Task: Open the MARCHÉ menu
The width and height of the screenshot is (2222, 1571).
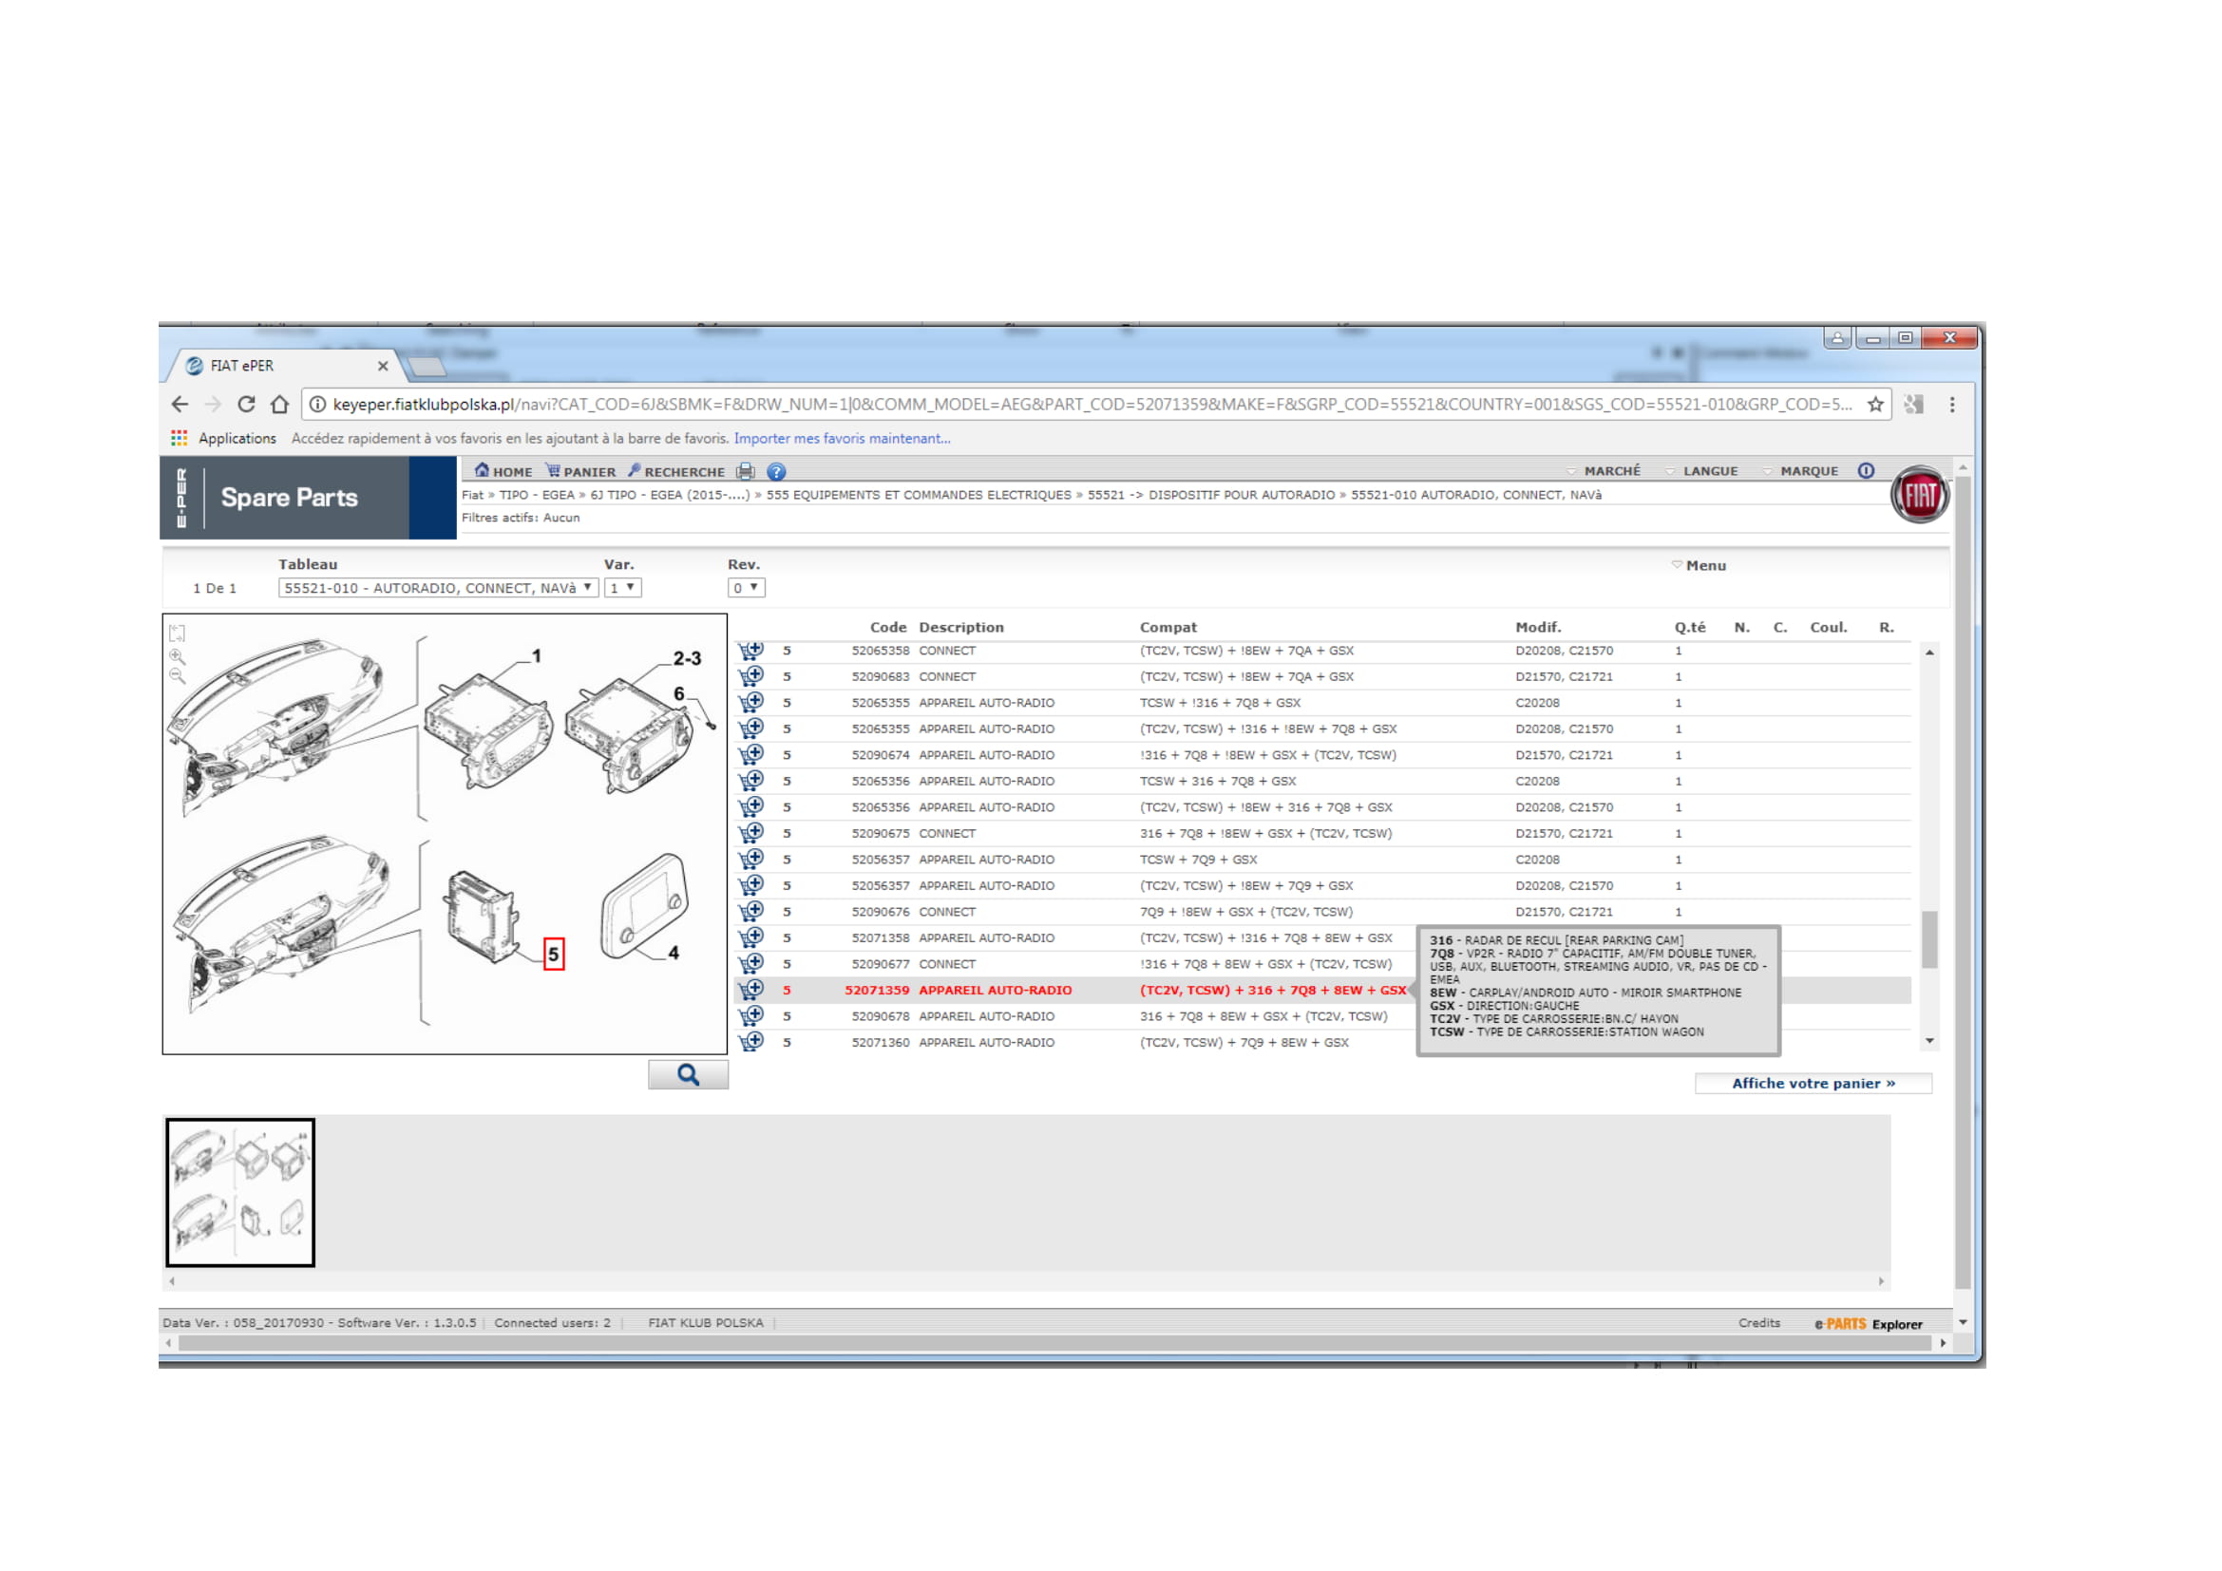Action: [x=1611, y=471]
